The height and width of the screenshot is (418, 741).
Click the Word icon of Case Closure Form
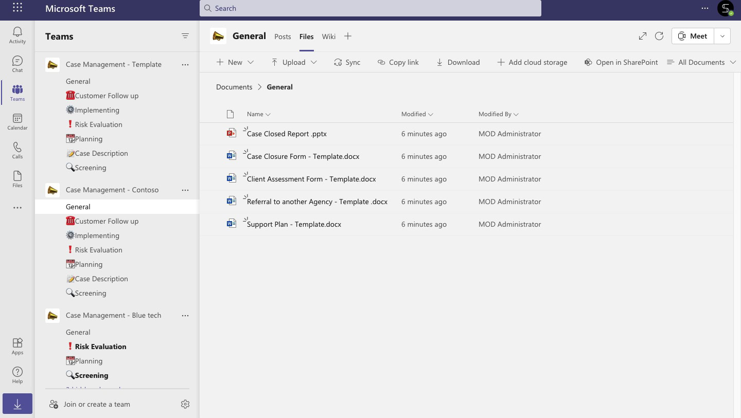point(231,156)
